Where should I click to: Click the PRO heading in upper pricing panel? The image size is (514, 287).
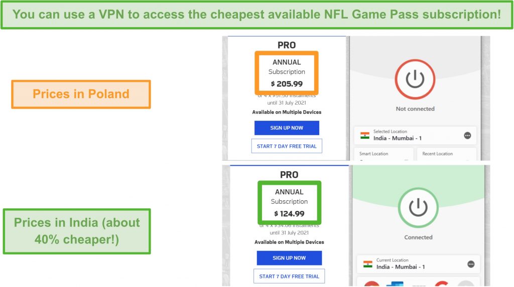(287, 45)
